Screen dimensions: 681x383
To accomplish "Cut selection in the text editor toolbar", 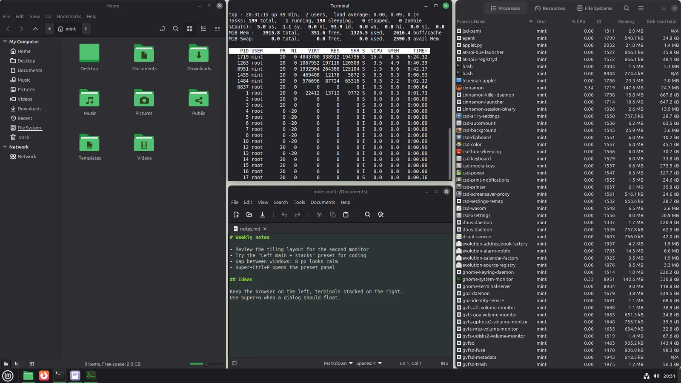I will point(319,215).
